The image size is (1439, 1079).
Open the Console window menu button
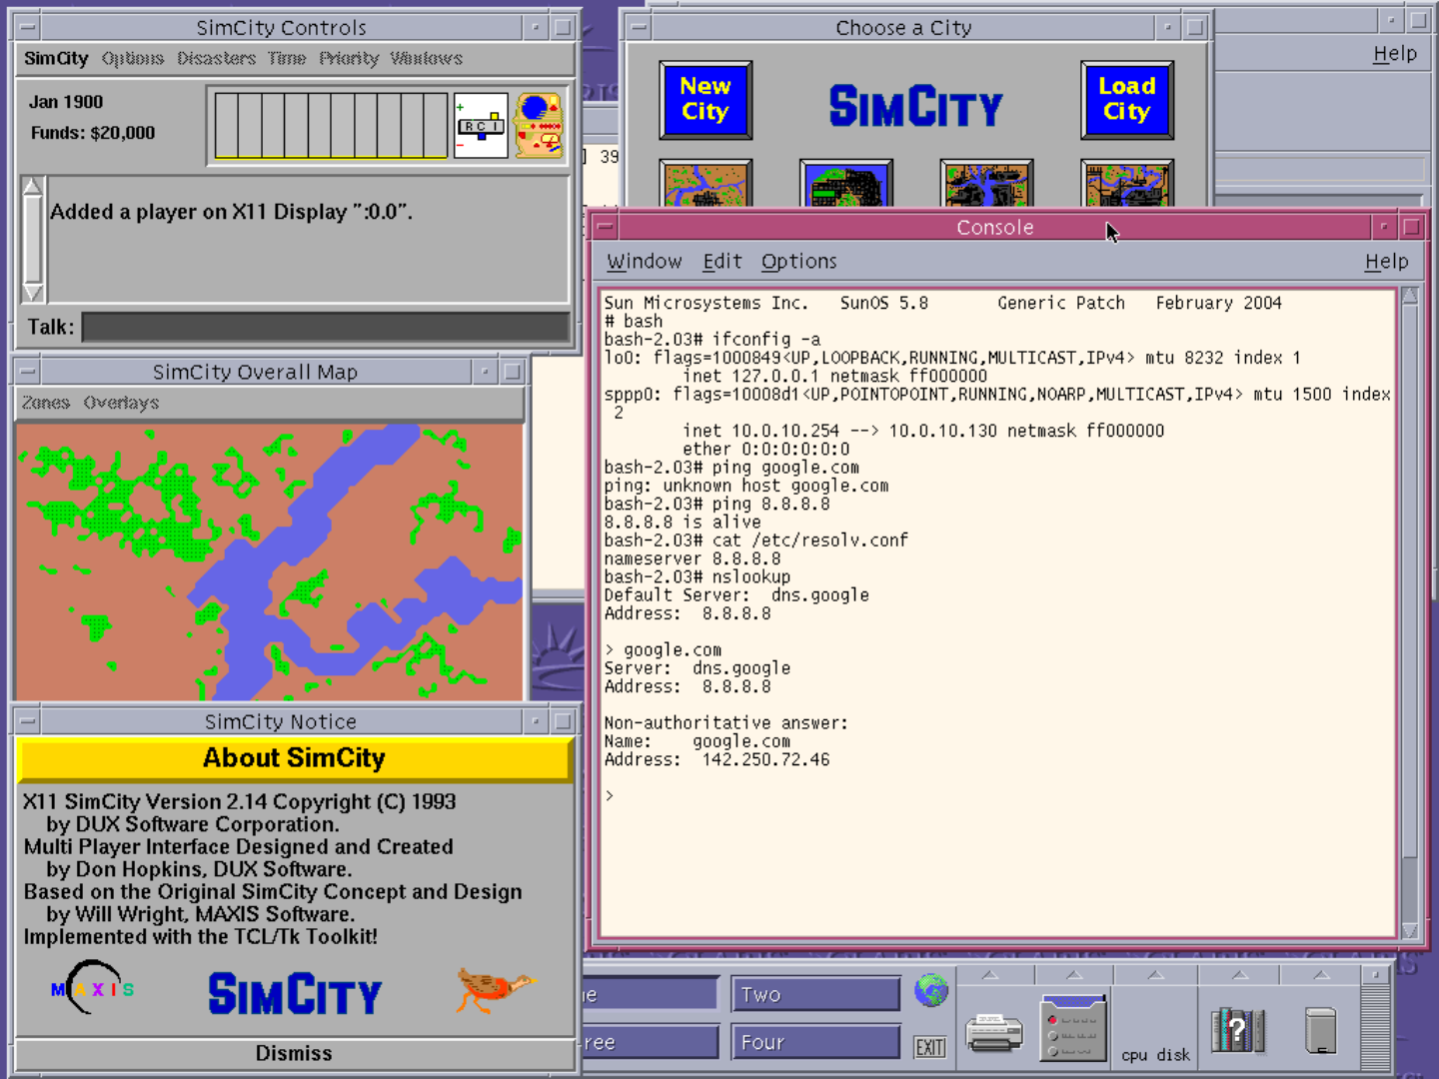606,227
